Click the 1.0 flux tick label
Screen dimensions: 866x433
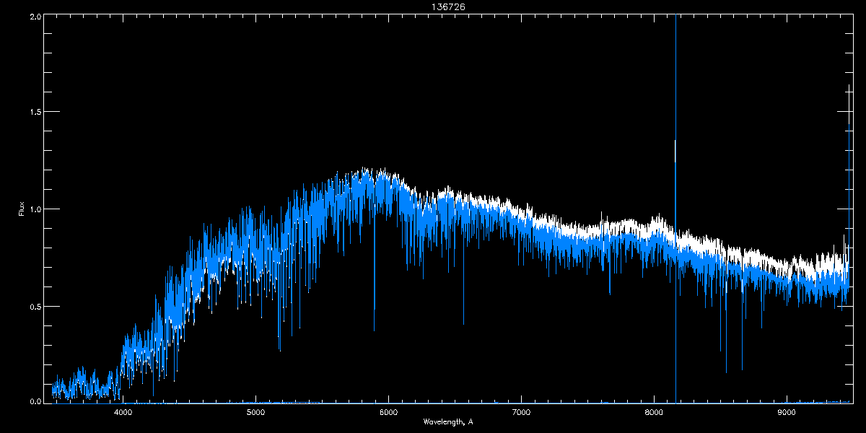coord(35,209)
